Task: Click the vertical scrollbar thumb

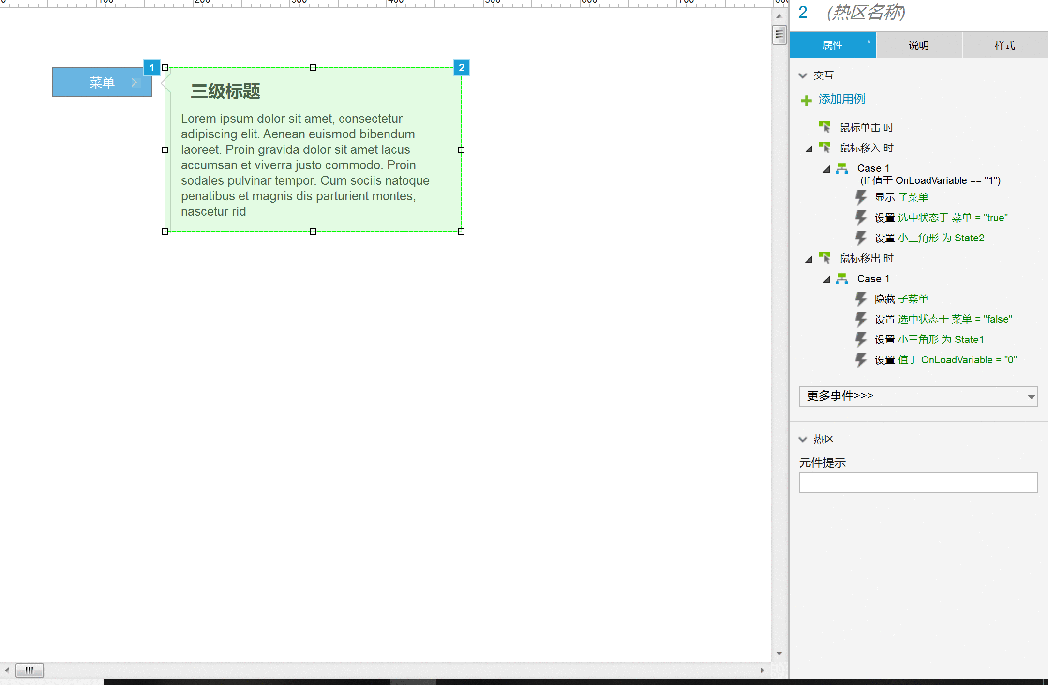Action: click(x=779, y=34)
